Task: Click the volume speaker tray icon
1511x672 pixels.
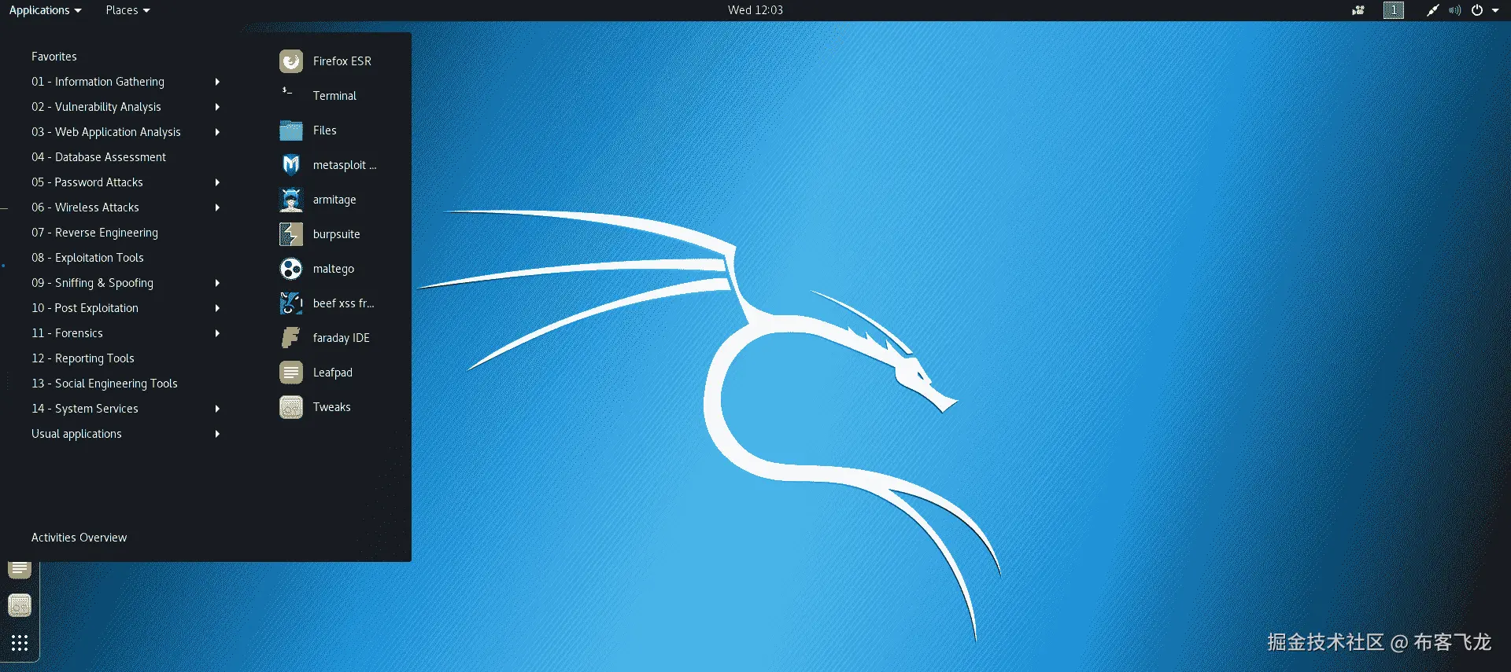Action: pyautogui.click(x=1454, y=10)
